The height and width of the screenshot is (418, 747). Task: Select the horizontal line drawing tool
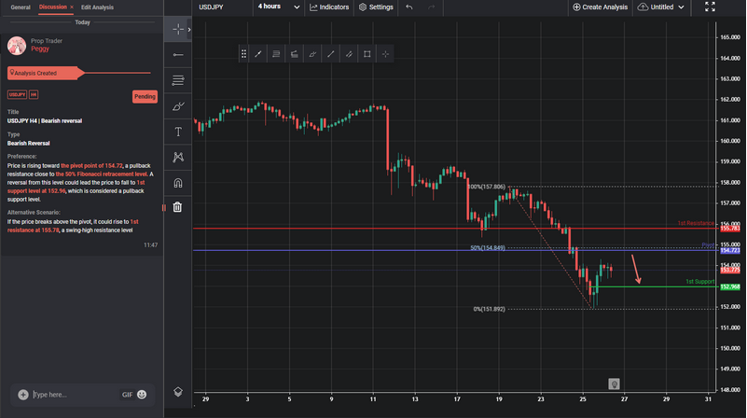point(178,55)
